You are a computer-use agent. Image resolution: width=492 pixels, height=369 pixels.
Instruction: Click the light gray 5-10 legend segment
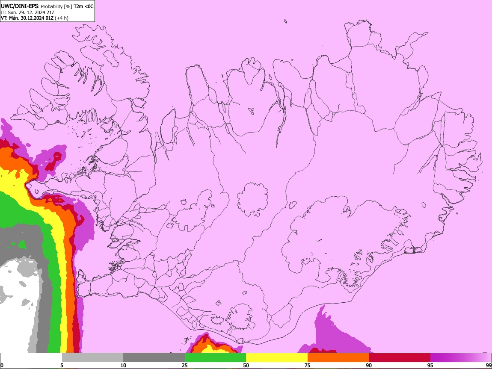(x=92, y=358)
